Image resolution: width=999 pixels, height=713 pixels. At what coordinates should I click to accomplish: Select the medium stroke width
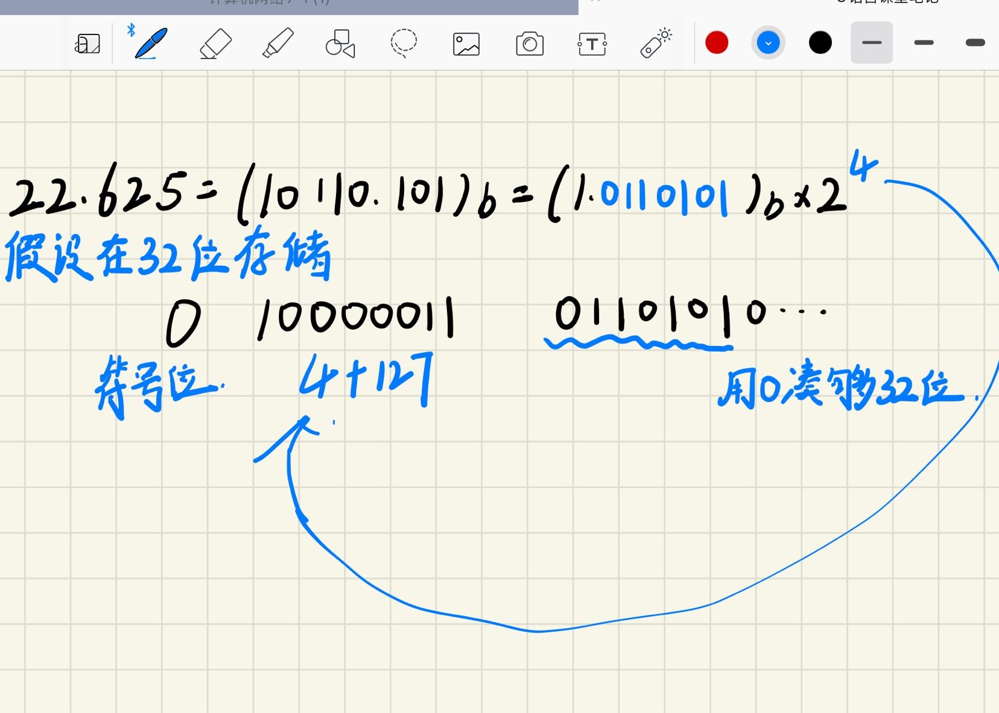point(924,43)
